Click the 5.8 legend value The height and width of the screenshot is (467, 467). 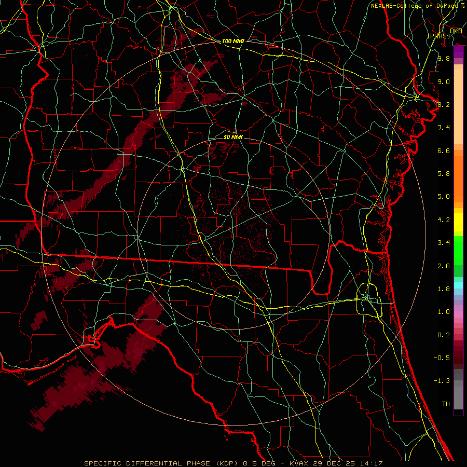[444, 174]
